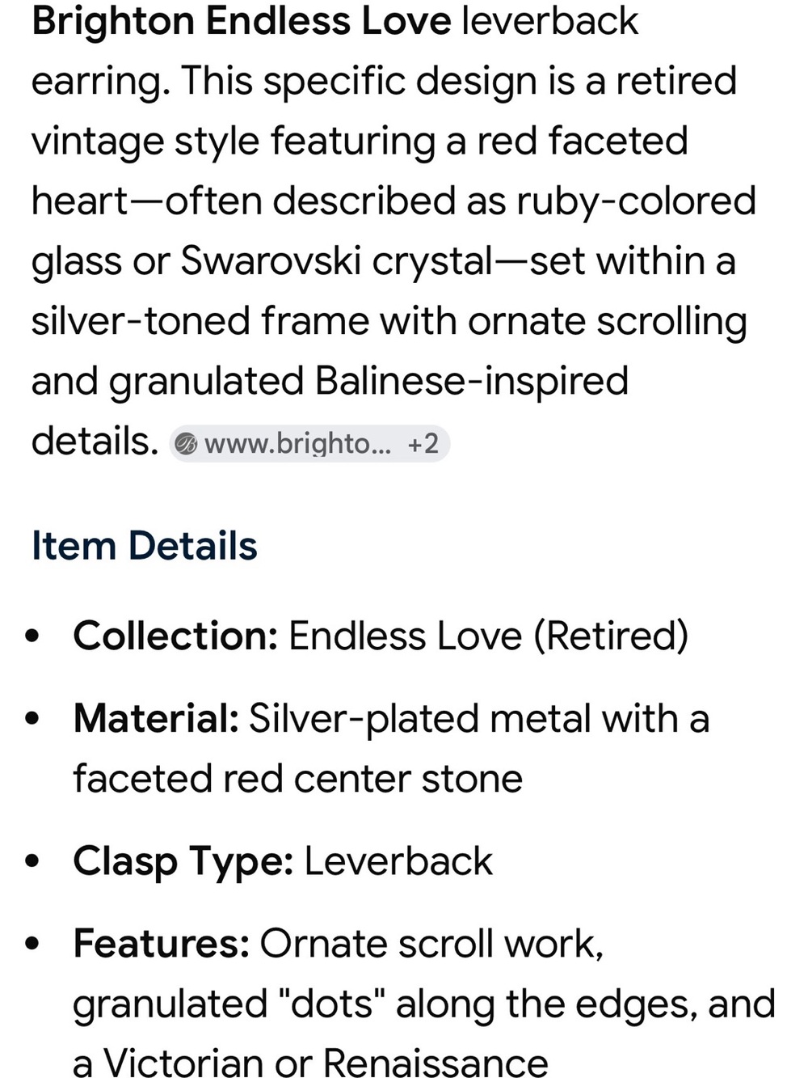The width and height of the screenshot is (808, 1078).
Task: Click the bullet dot beside Material
Action: click(32, 719)
